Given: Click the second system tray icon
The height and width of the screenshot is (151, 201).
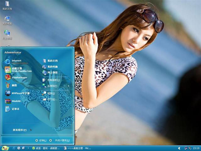Looking at the screenshot, I should tap(190, 148).
